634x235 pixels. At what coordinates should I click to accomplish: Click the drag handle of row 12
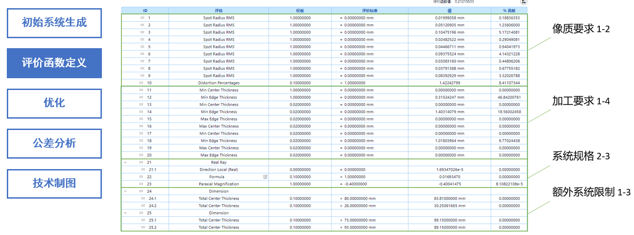click(141, 97)
